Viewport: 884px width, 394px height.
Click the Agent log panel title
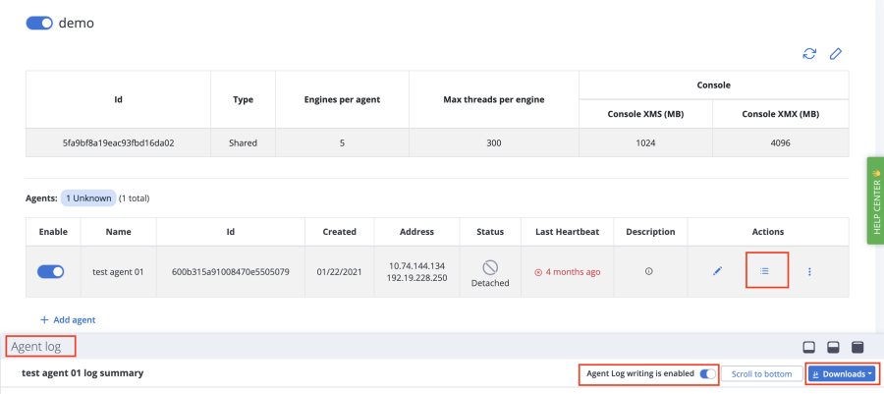pyautogui.click(x=41, y=347)
